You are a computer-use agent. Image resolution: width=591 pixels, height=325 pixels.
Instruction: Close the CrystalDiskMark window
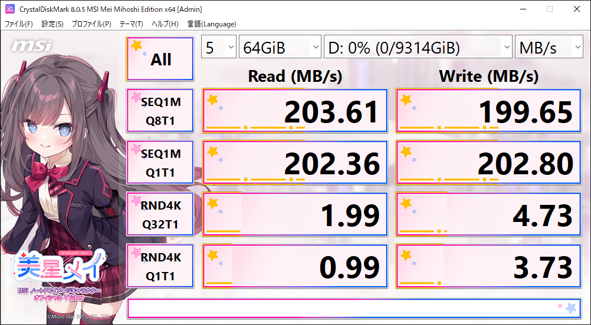(x=577, y=9)
